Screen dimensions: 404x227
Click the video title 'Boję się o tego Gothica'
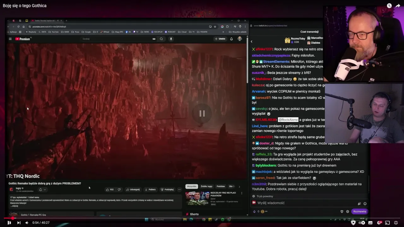click(25, 6)
